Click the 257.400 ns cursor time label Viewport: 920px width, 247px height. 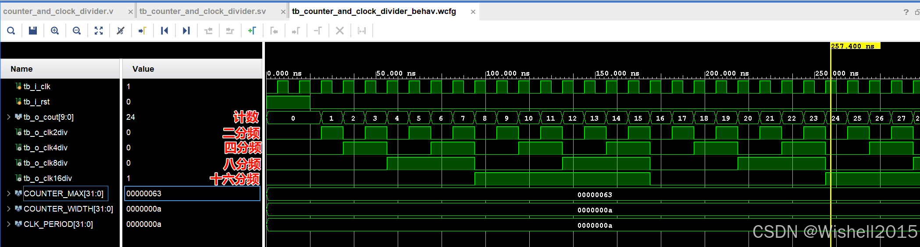click(855, 46)
